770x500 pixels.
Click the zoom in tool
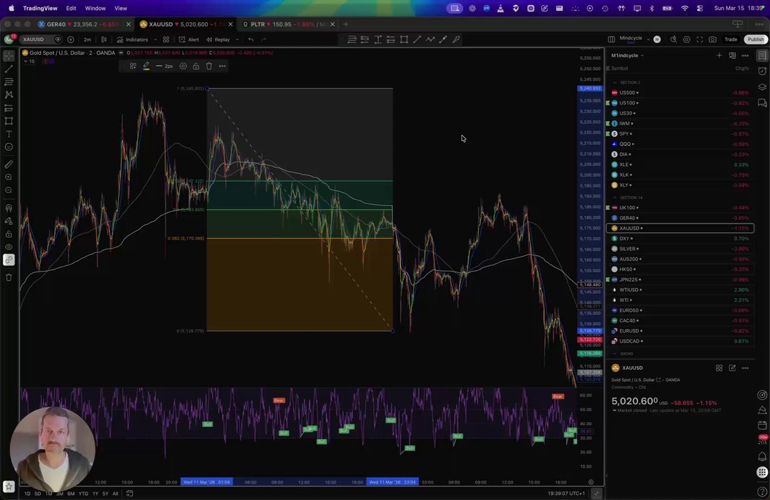(9, 177)
